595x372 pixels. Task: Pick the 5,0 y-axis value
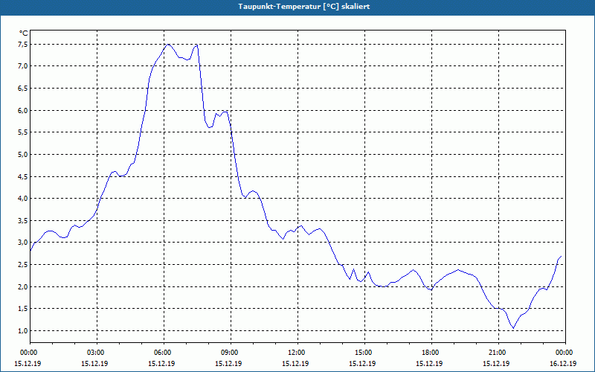click(x=23, y=154)
